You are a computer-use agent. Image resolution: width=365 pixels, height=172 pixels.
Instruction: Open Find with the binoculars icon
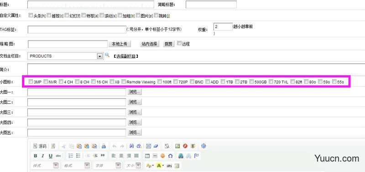click(x=131, y=146)
